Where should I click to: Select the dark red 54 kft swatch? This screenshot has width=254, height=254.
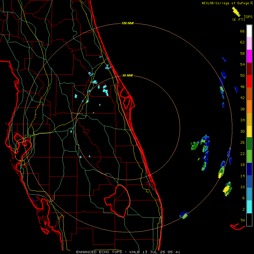point(249,69)
